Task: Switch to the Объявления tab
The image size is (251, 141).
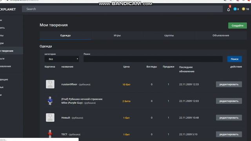Action: [221, 36]
